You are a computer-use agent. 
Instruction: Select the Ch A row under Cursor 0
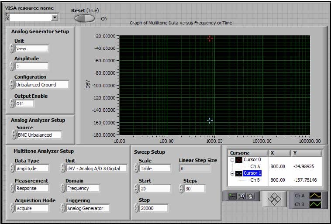255,166
